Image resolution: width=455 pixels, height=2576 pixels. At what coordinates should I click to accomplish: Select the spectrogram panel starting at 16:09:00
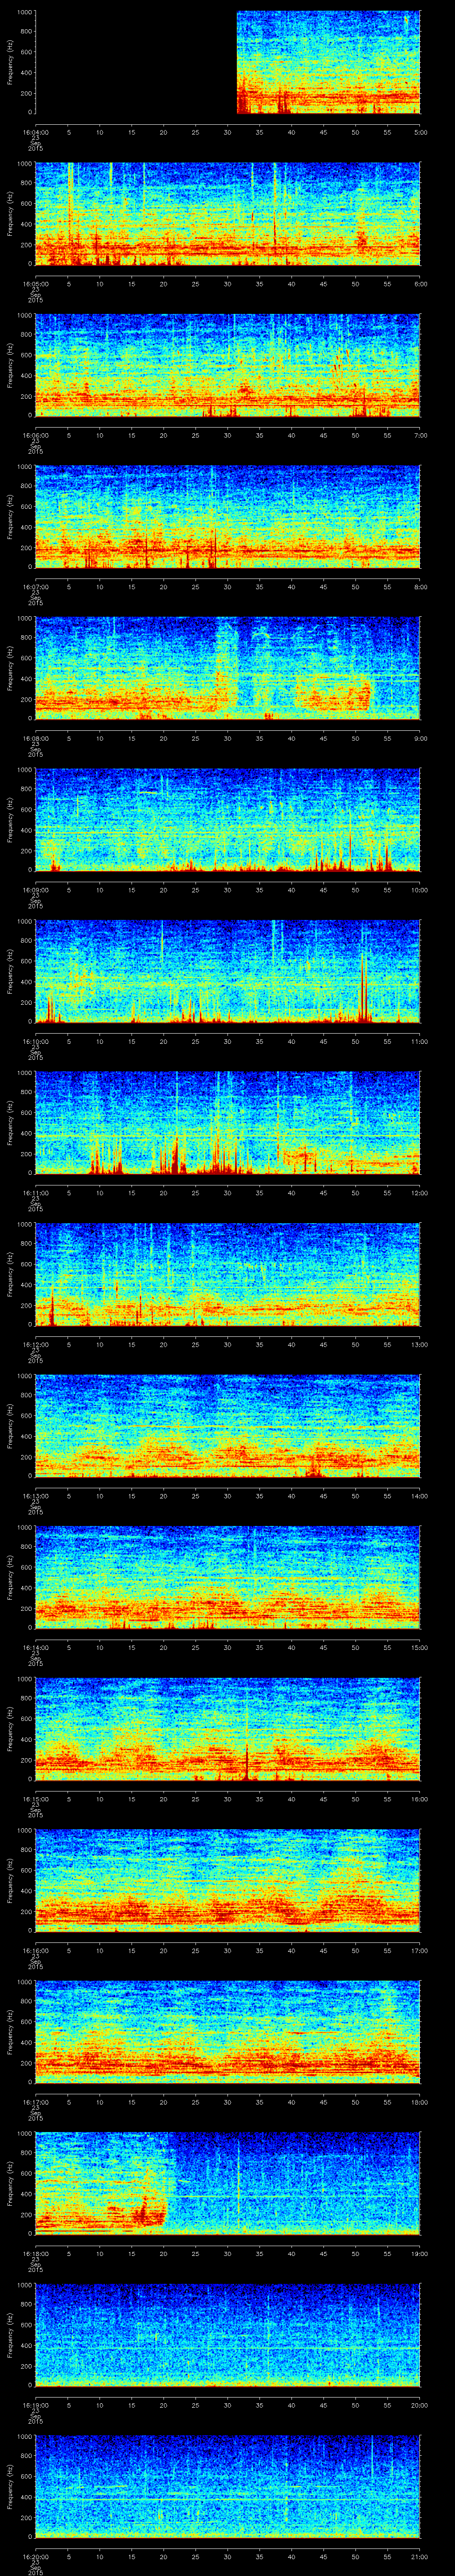228,820
